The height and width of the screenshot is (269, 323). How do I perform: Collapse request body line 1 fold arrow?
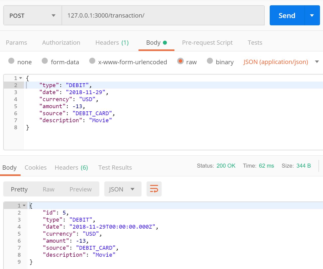(21, 78)
